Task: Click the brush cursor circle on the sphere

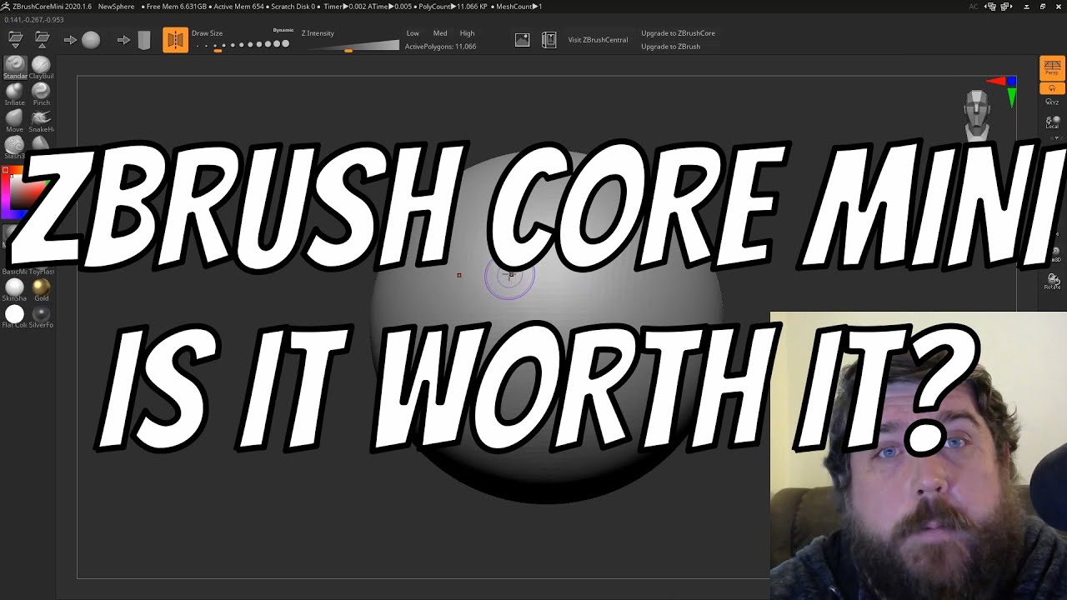Action: (509, 275)
